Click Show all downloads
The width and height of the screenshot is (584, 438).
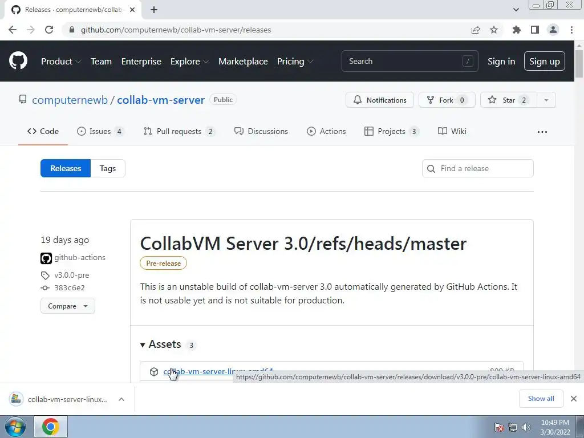pos(541,399)
